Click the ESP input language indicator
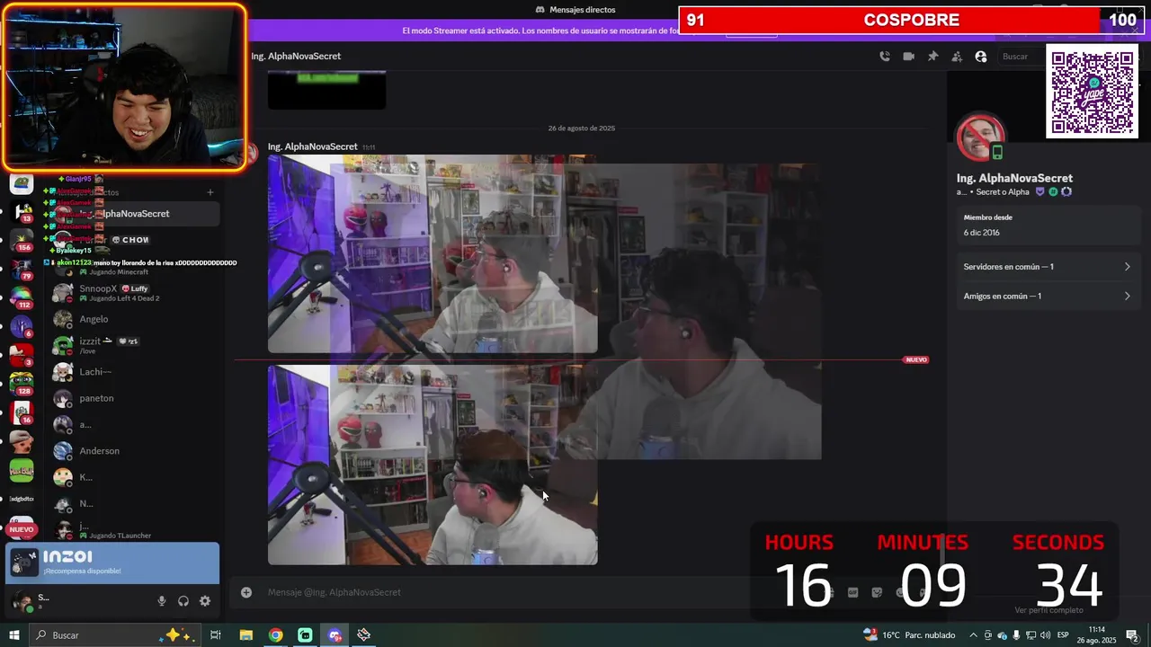The image size is (1151, 647). click(x=1063, y=635)
